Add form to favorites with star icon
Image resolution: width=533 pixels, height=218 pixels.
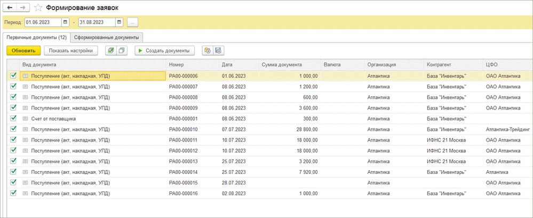pyautogui.click(x=38, y=8)
